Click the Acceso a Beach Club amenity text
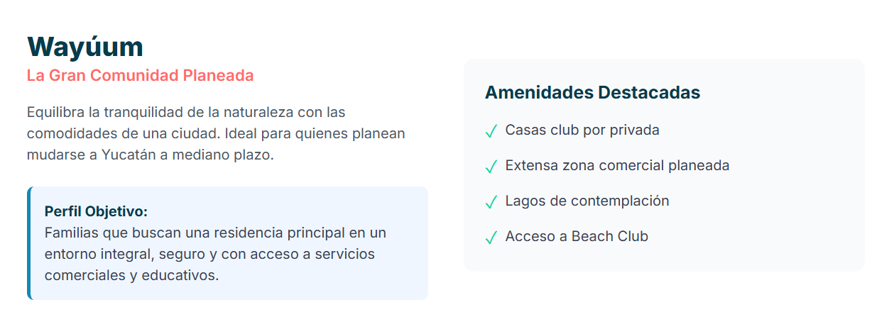894x334 pixels. (x=577, y=237)
